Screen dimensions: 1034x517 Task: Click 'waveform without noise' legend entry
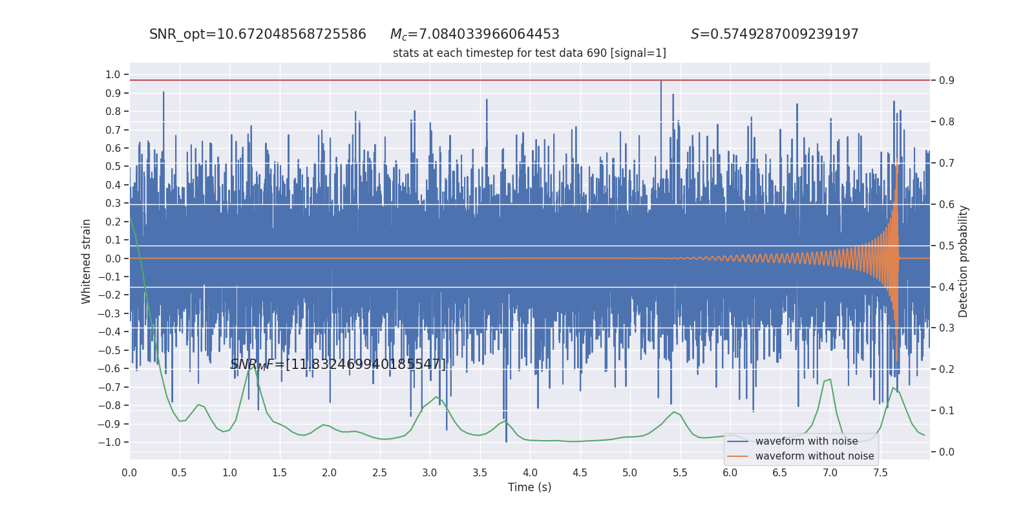[814, 456]
